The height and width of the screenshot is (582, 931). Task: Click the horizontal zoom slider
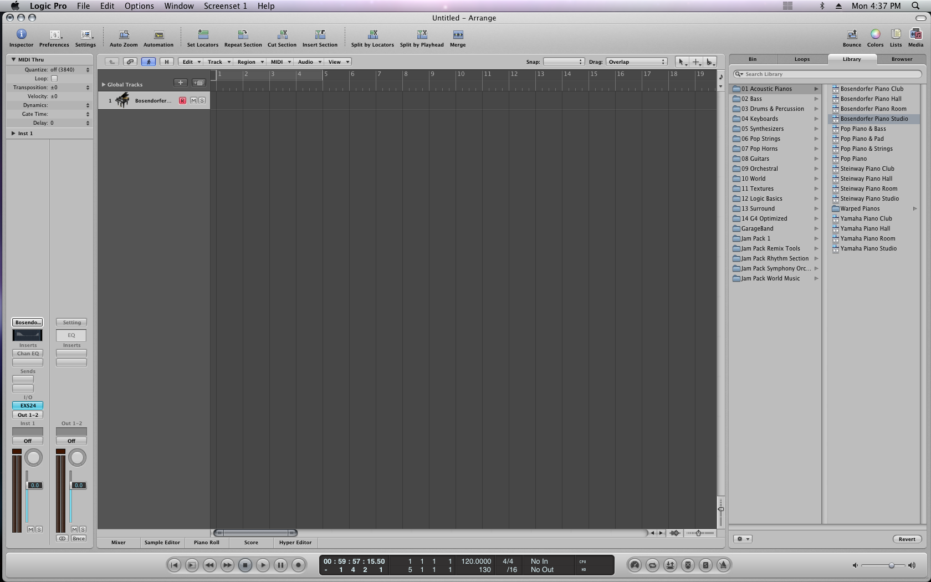[700, 533]
